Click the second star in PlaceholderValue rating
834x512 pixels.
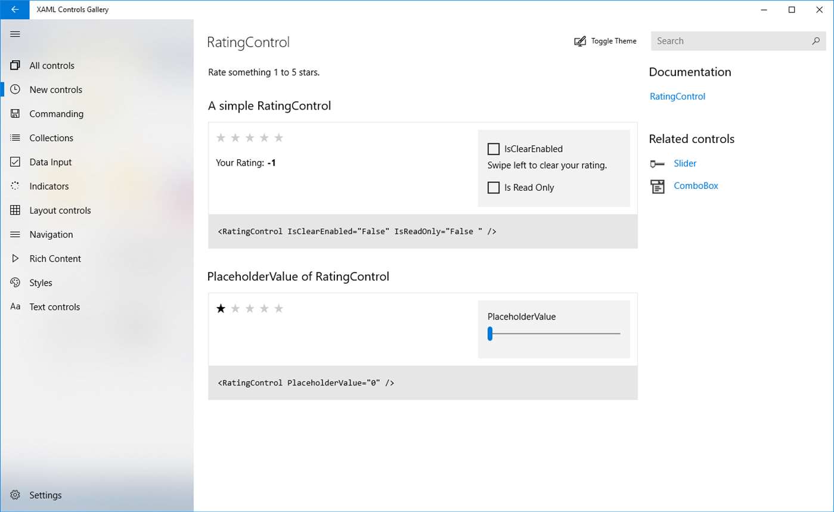[235, 308]
